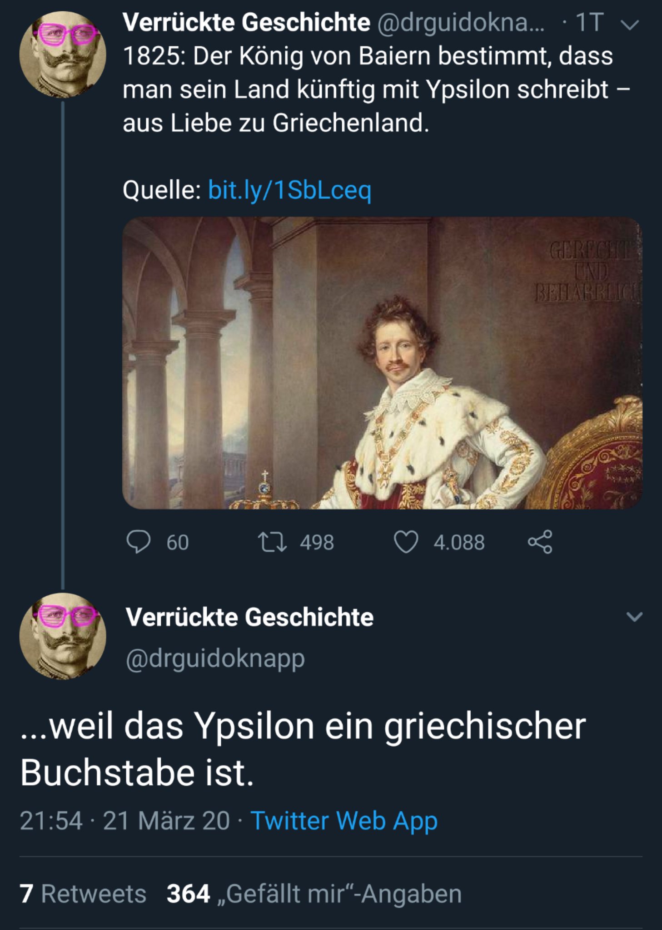This screenshot has height=930, width=662.
Task: Retweet the 1825 Baiern tweet
Action: [272, 542]
